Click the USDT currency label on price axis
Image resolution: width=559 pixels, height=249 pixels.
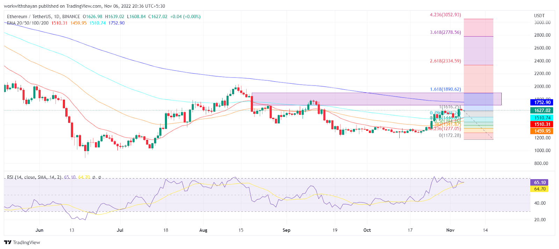[539, 16]
